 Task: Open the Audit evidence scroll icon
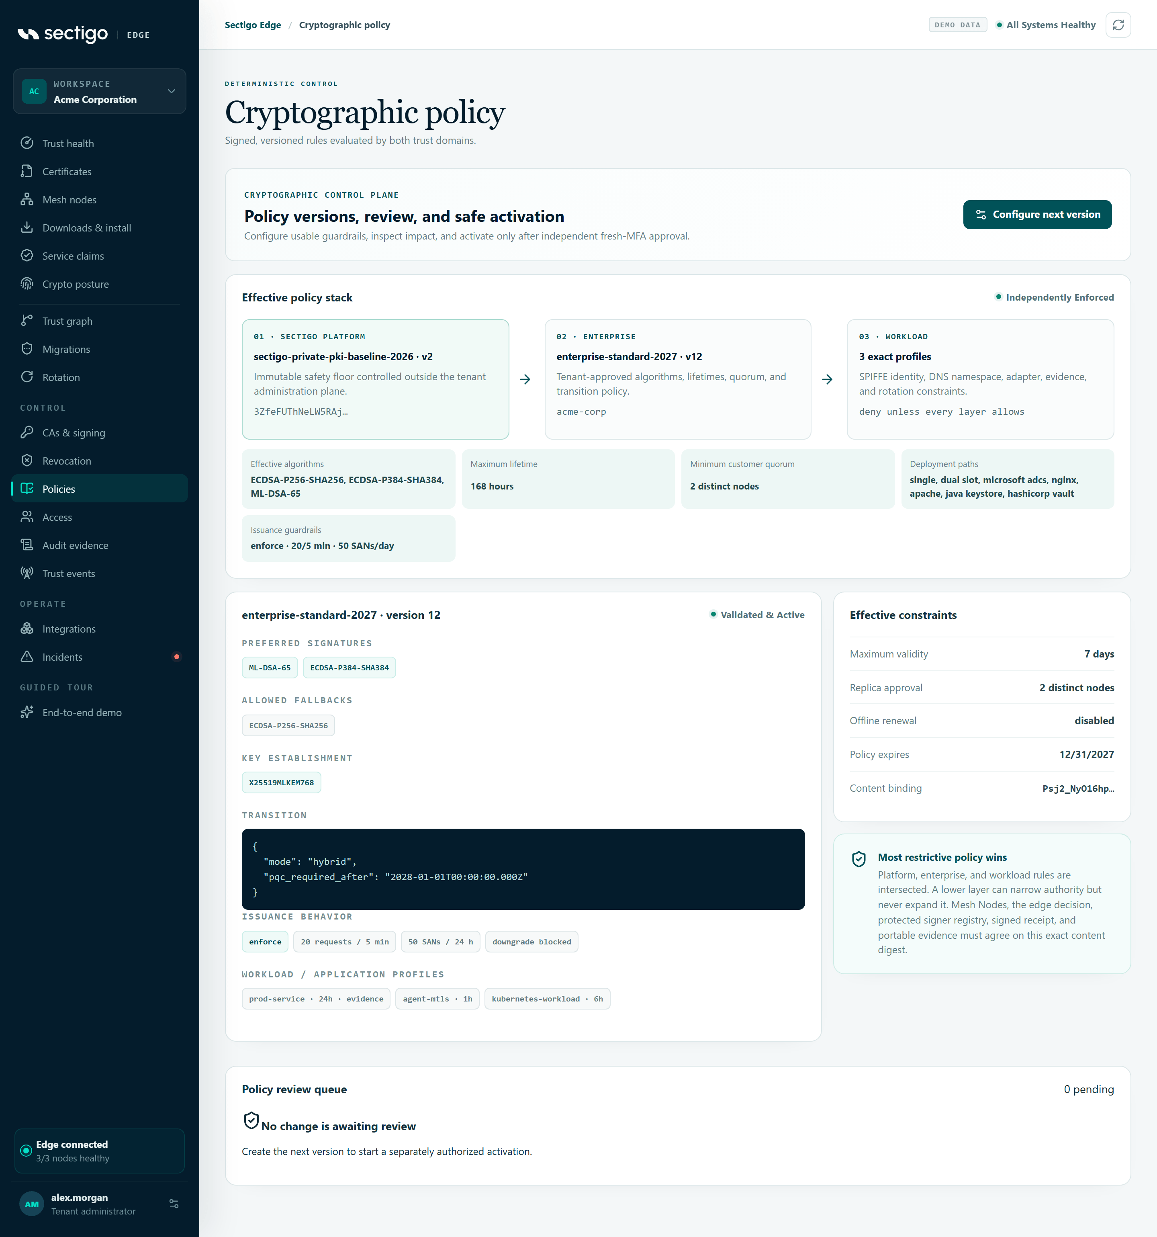click(x=27, y=545)
